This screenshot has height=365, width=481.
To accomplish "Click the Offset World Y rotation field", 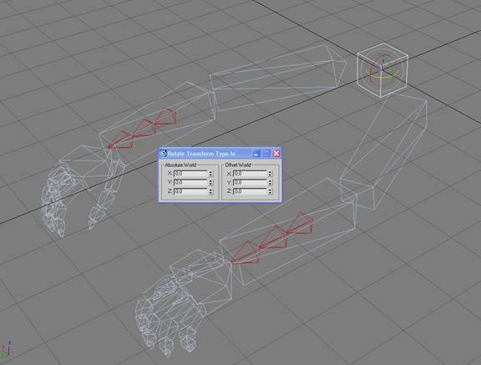I will (x=251, y=182).
